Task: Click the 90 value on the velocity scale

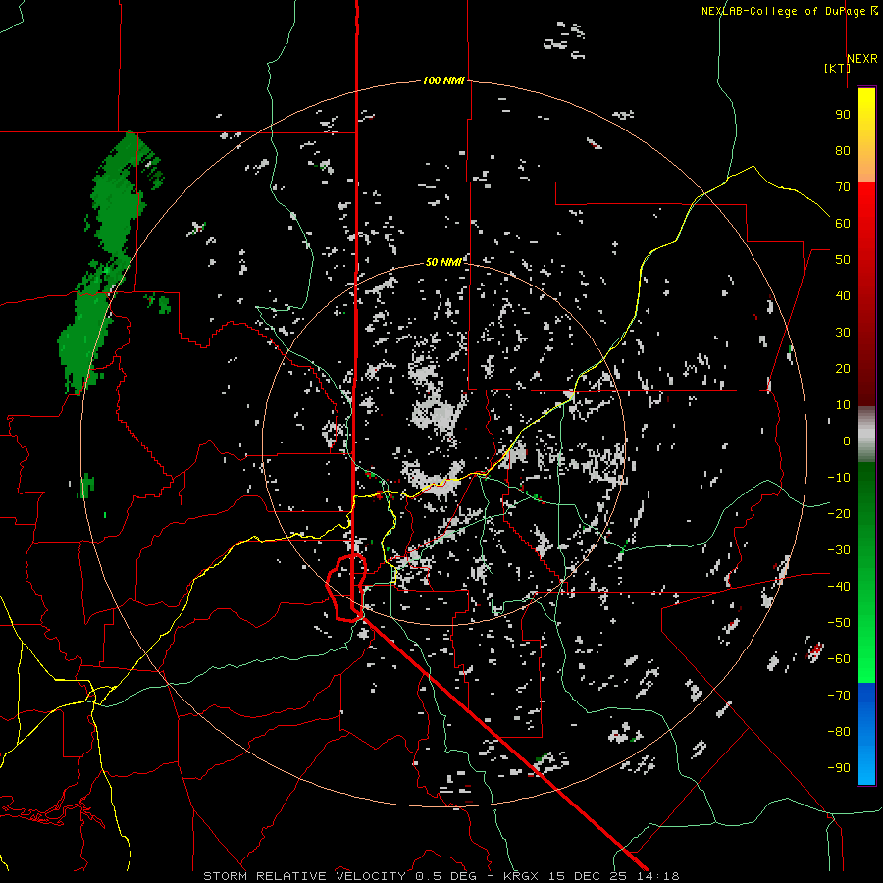Action: point(843,115)
